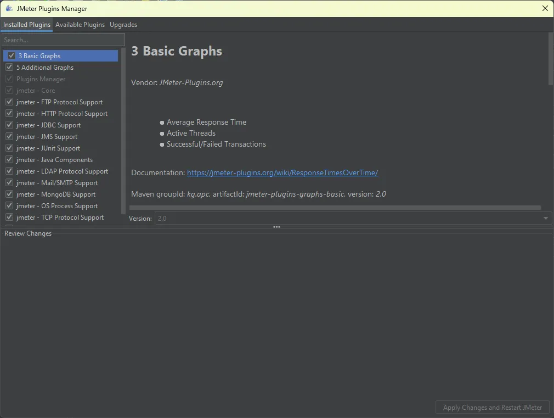Select the jmeter - MongoDB Support row
This screenshot has height=418, width=554.
click(61, 194)
